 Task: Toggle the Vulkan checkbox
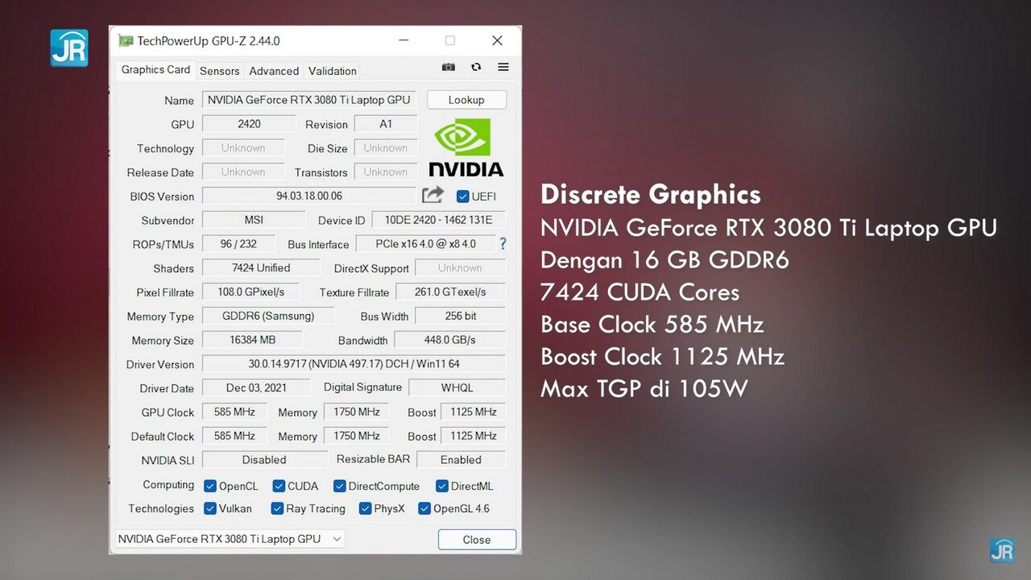(x=210, y=508)
